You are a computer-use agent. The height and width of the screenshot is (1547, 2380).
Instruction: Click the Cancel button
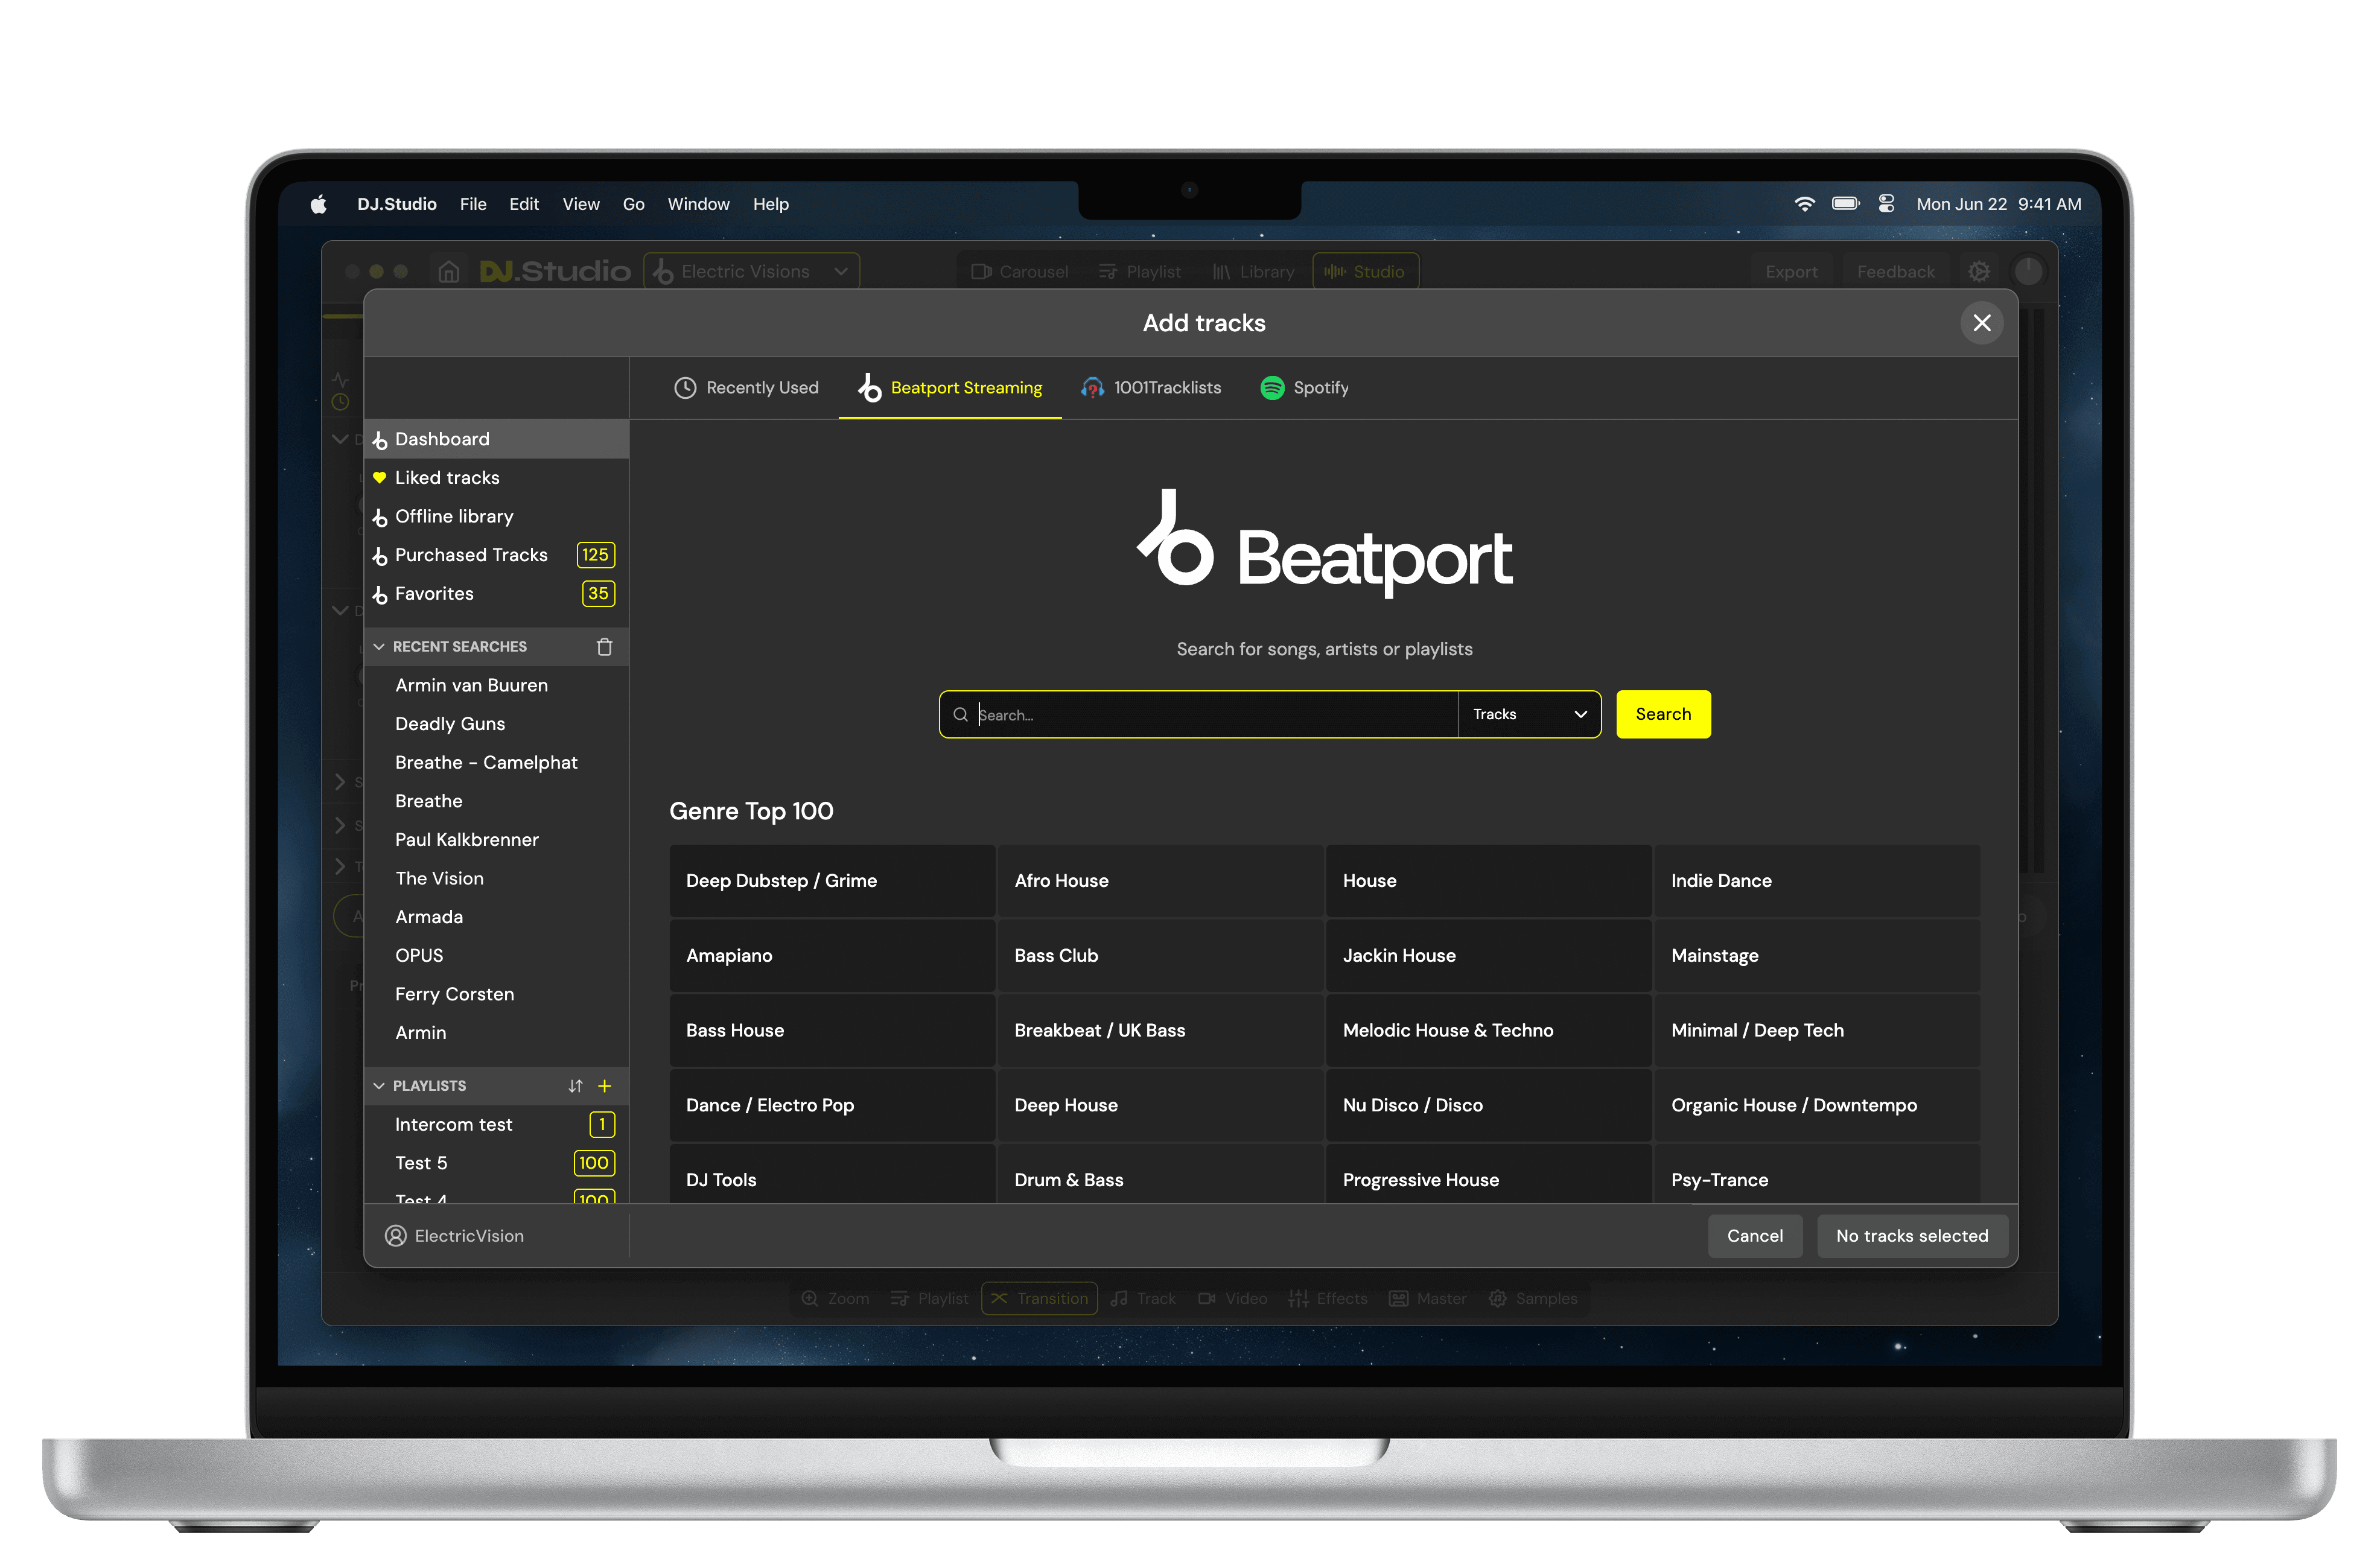(1754, 1236)
